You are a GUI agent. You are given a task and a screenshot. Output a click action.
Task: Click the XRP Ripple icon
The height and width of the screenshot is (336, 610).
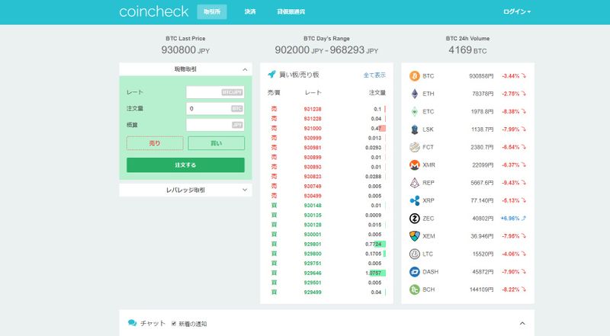coord(415,200)
